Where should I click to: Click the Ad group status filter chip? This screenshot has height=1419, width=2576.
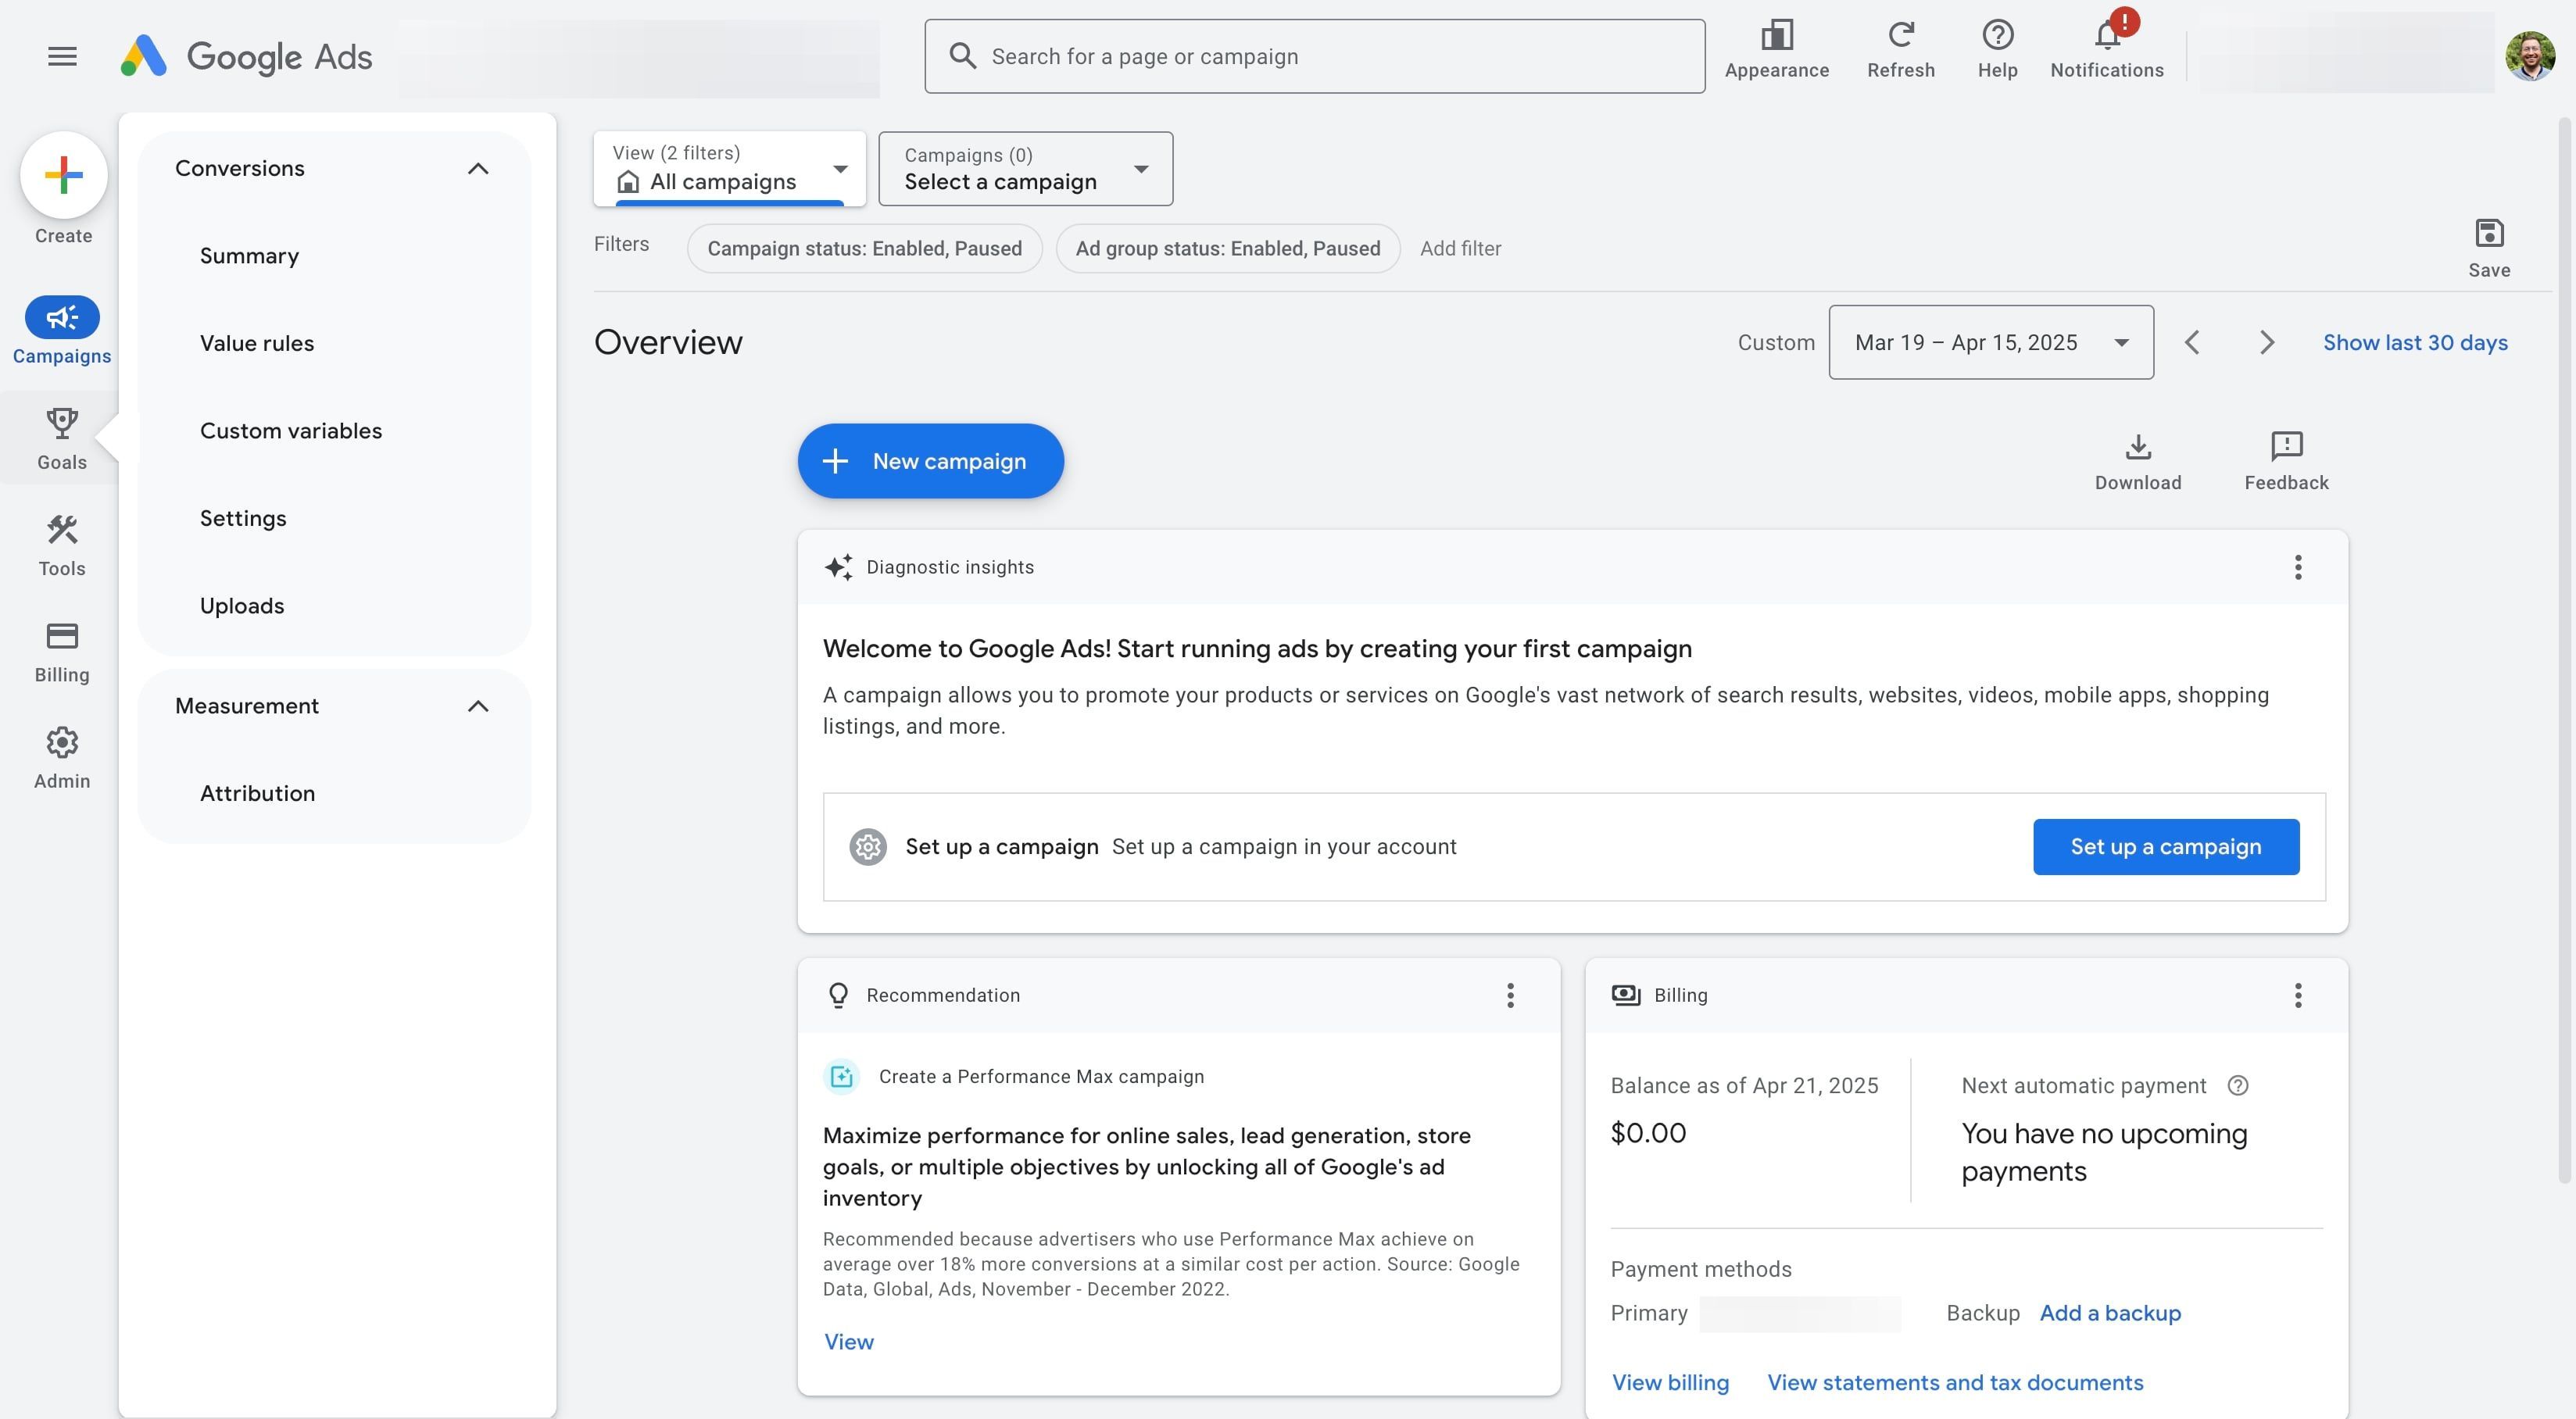[1228, 248]
